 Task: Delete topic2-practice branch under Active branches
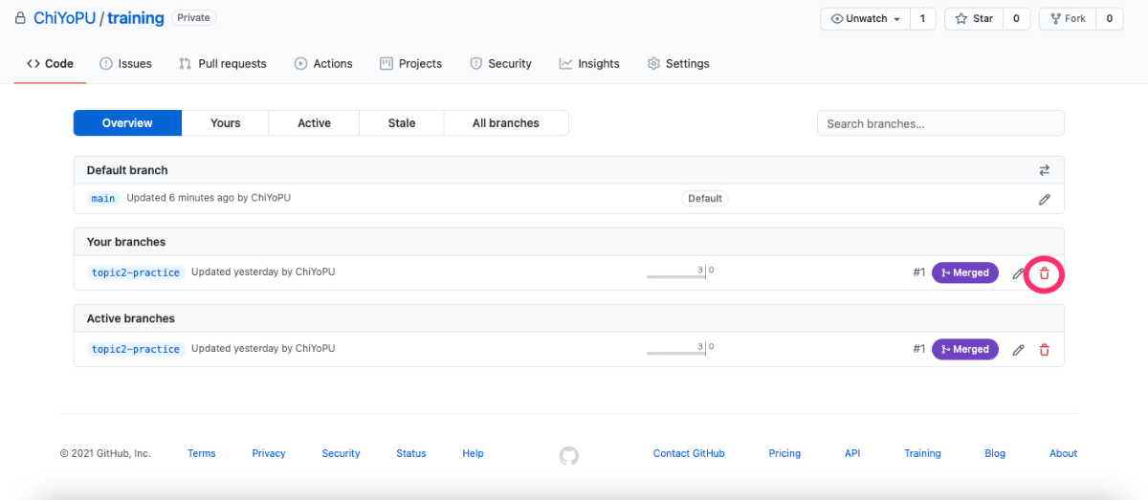[x=1044, y=350]
